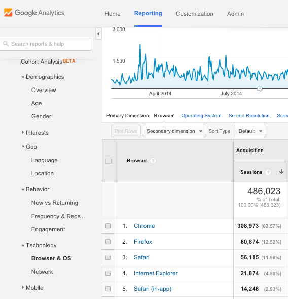Click the annotation bubble on chart axis
288x299 pixels.
[x=260, y=89]
